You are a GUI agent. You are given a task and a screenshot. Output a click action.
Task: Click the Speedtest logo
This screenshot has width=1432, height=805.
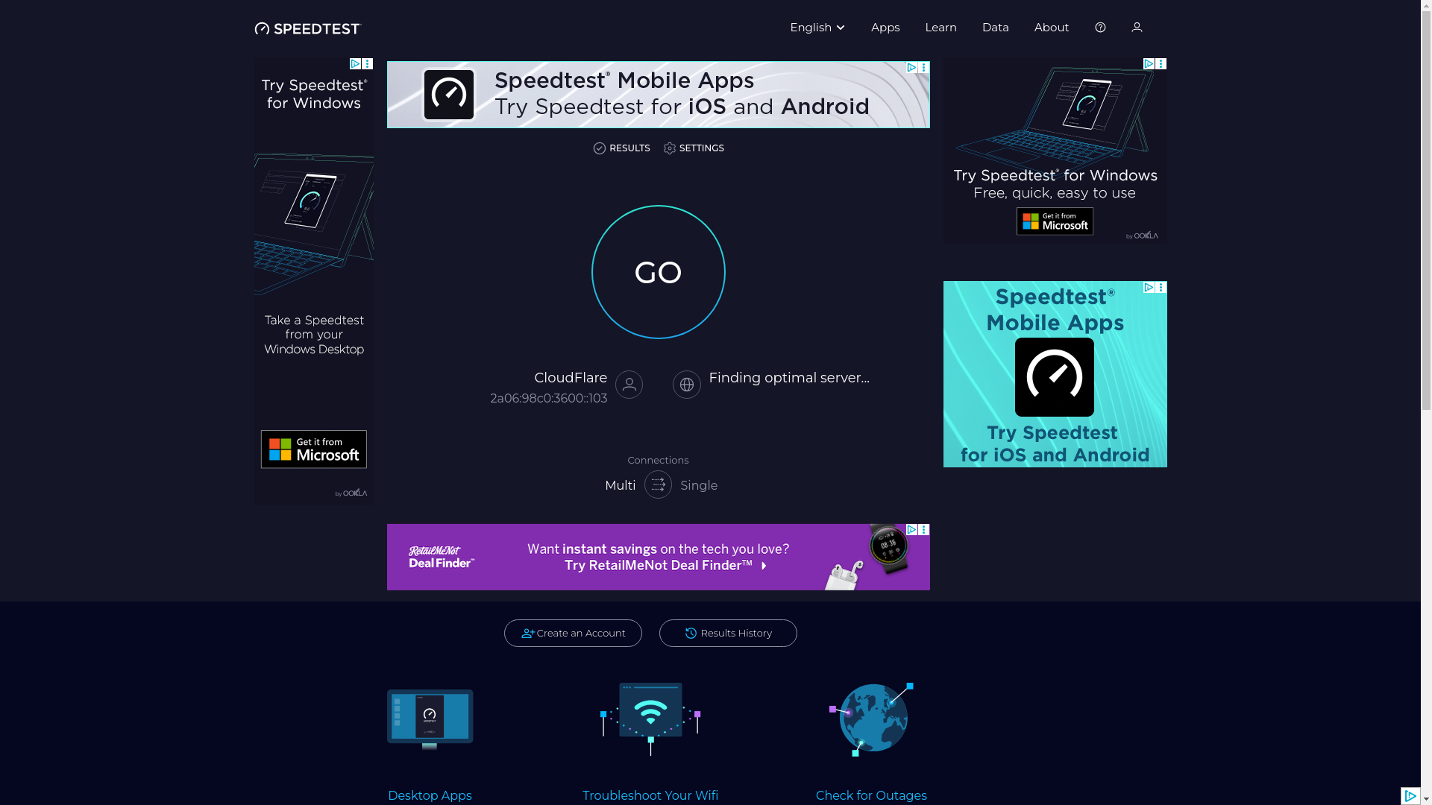pos(307,28)
